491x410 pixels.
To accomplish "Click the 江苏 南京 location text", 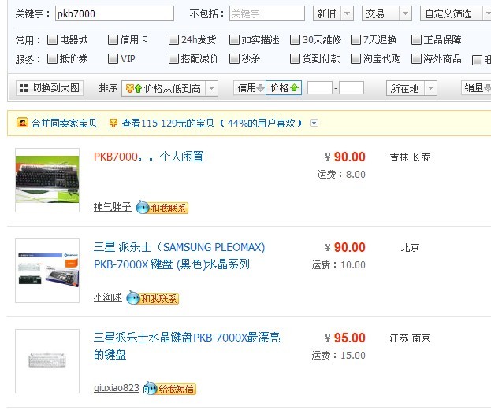I will (410, 338).
